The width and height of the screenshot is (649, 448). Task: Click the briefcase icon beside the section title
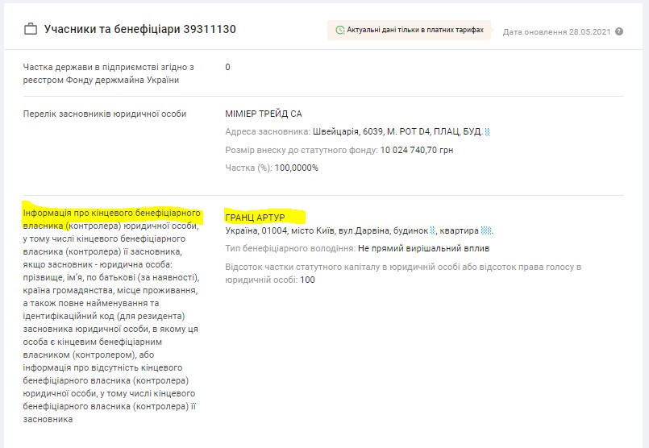tap(31, 30)
